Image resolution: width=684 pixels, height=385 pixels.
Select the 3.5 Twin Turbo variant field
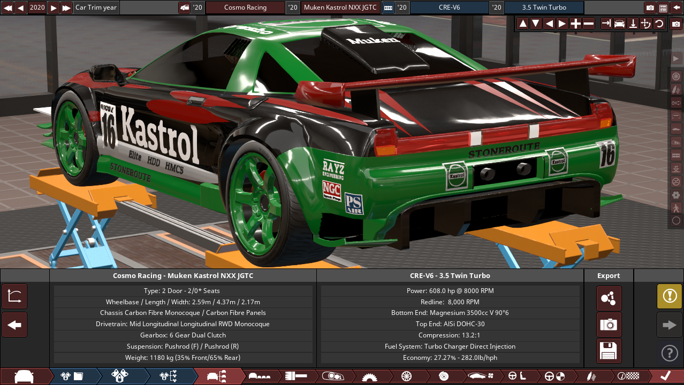click(x=544, y=7)
